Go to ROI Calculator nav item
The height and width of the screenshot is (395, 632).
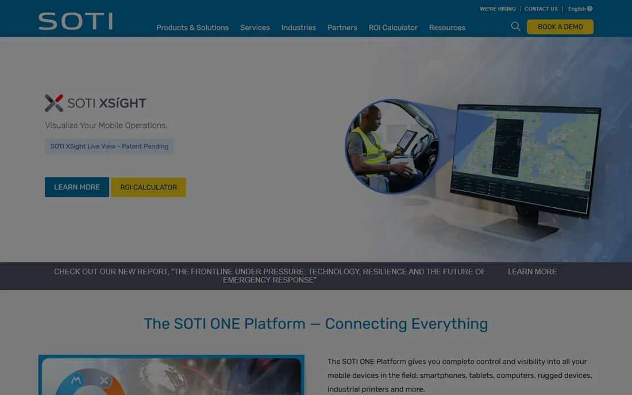393,28
